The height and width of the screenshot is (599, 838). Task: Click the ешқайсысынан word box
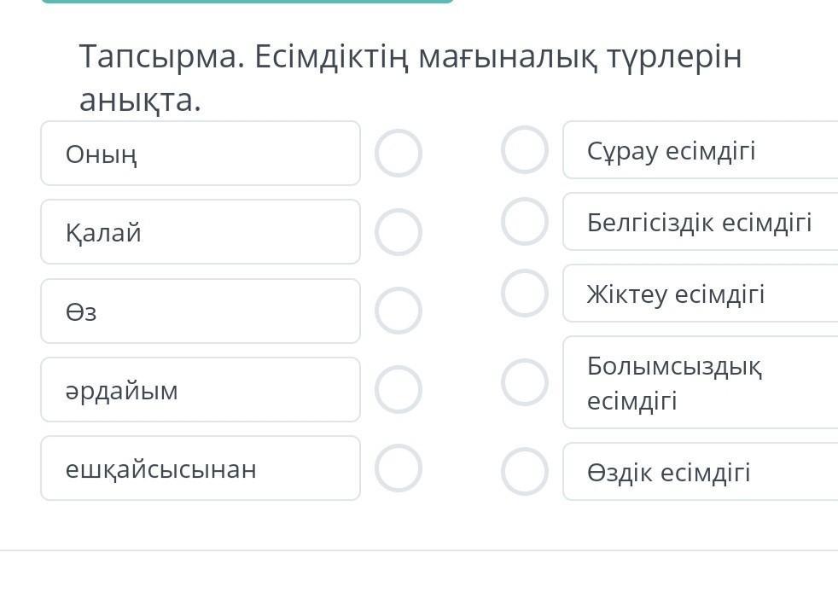(201, 468)
